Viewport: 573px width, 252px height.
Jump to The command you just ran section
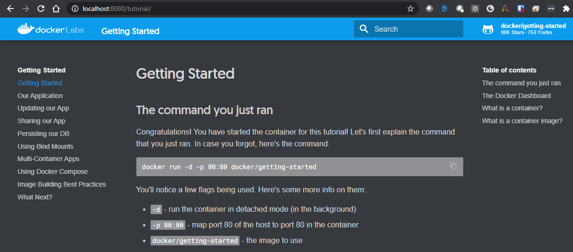(521, 83)
